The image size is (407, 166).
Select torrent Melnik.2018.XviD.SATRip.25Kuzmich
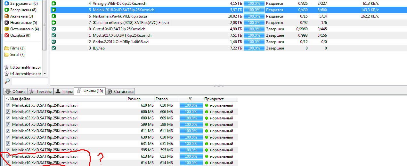point(228,10)
